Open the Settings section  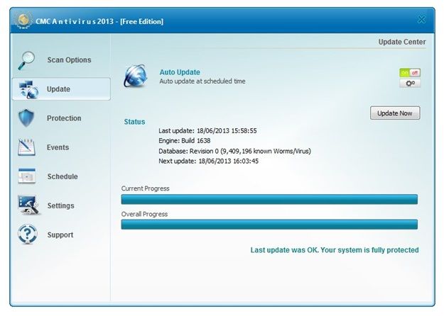61,205
